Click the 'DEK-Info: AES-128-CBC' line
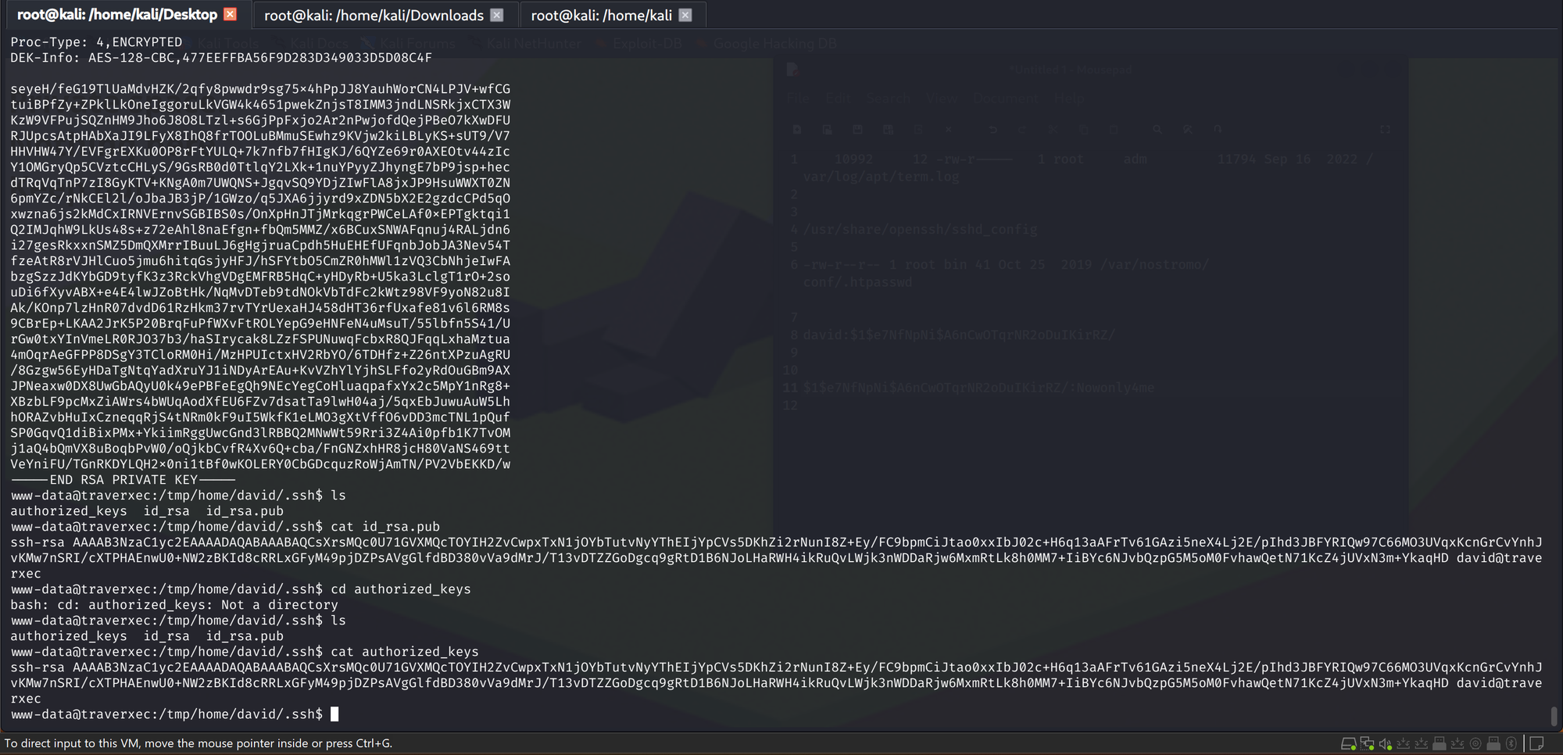Screen dimensions: 1563x755 click(x=221, y=58)
